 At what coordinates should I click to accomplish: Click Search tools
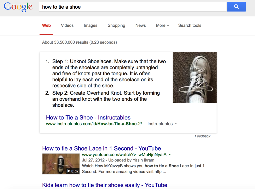pos(190,25)
